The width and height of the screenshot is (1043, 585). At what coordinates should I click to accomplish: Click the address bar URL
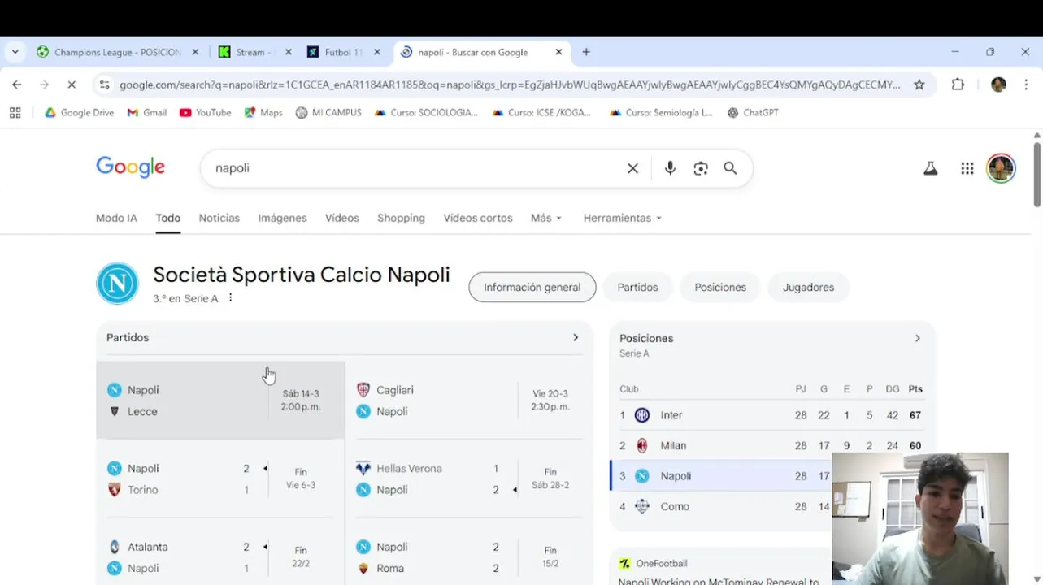510,84
